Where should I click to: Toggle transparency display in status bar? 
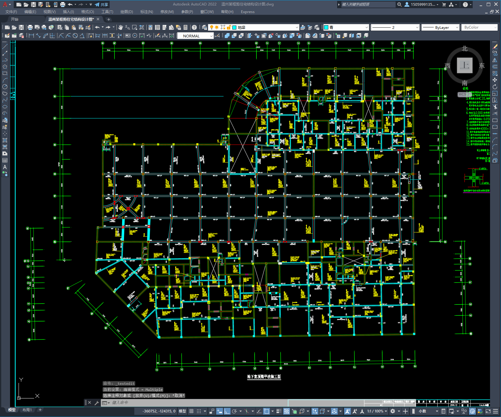click(287, 411)
